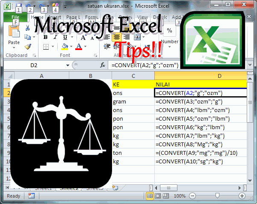Image resolution: width=257 pixels, height=204 pixels.
Task: Apply the red Font Color
Action: coord(79,47)
